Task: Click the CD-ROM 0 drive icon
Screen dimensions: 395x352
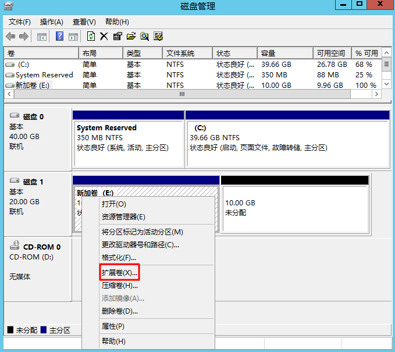Action: (15, 245)
